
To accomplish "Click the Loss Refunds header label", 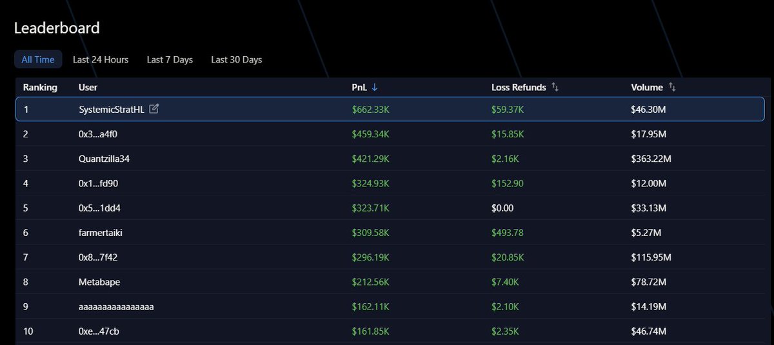I will tap(519, 87).
